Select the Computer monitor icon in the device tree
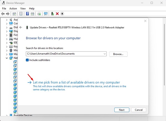 tap(11, 23)
